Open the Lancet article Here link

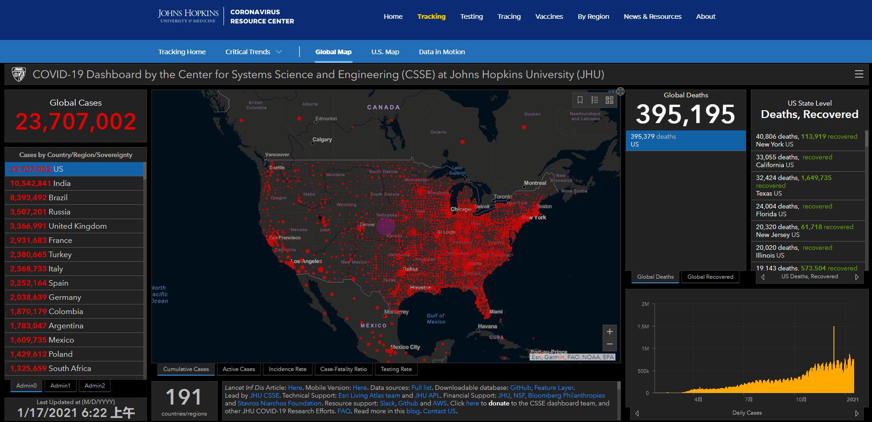[295, 388]
